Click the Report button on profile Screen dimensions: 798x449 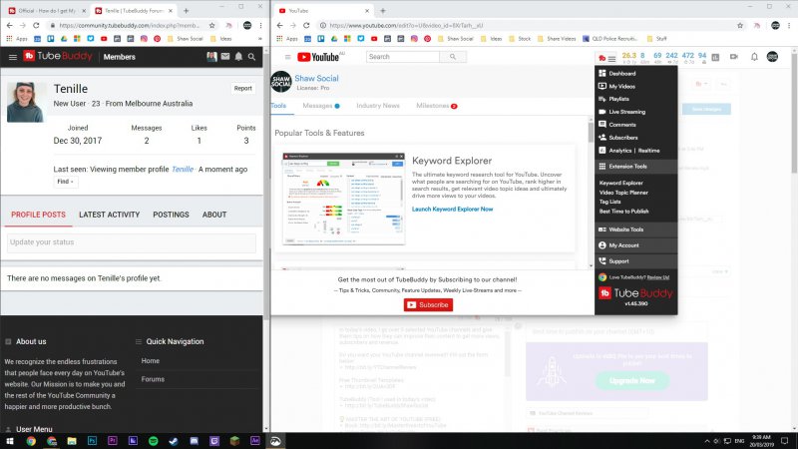click(242, 88)
